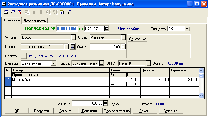Expand the Тип учета dropdown
The height and width of the screenshot is (117, 208).
187,29
